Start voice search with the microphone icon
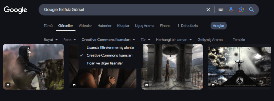This screenshot has width=274, height=101. click(x=231, y=10)
